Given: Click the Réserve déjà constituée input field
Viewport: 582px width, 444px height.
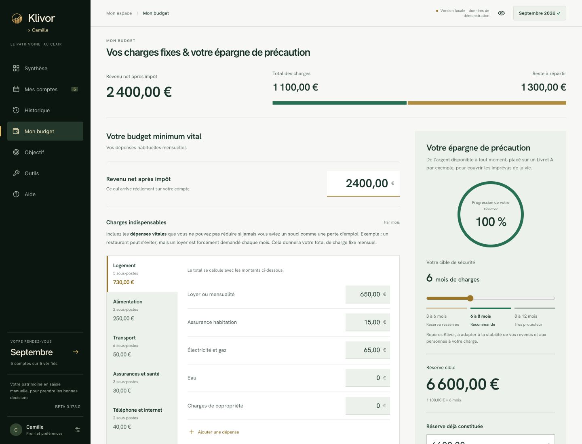Looking at the screenshot, I should point(491,440).
